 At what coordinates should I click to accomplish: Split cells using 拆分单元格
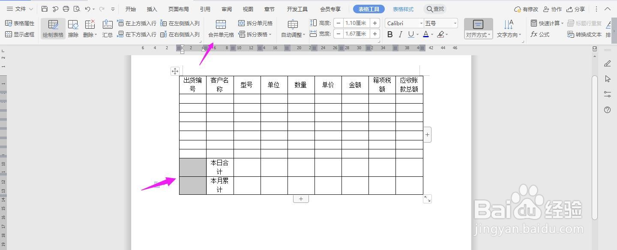256,24
